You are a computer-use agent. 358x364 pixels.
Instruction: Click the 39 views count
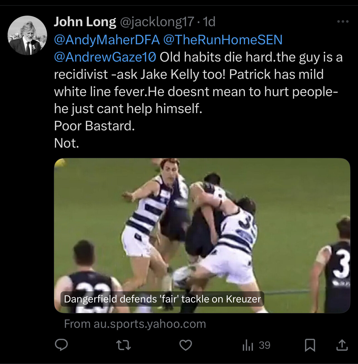pos(265,345)
